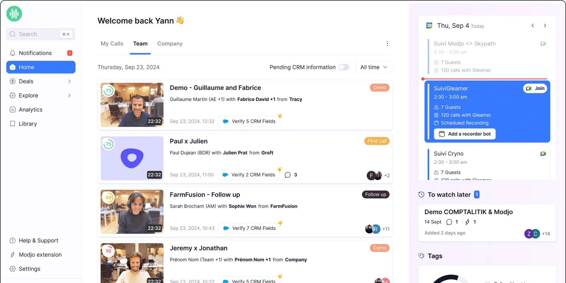The width and height of the screenshot is (566, 283).
Task: Click the Demo tag on Guillaume and Fabrice
Action: (x=380, y=88)
